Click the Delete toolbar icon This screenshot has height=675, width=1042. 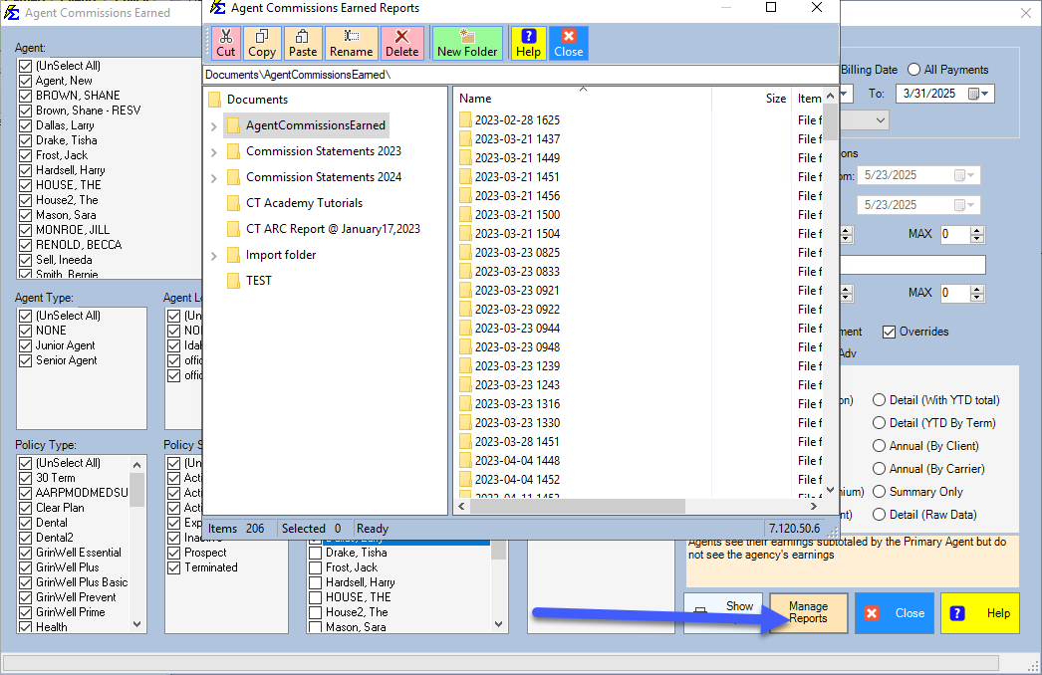[402, 43]
